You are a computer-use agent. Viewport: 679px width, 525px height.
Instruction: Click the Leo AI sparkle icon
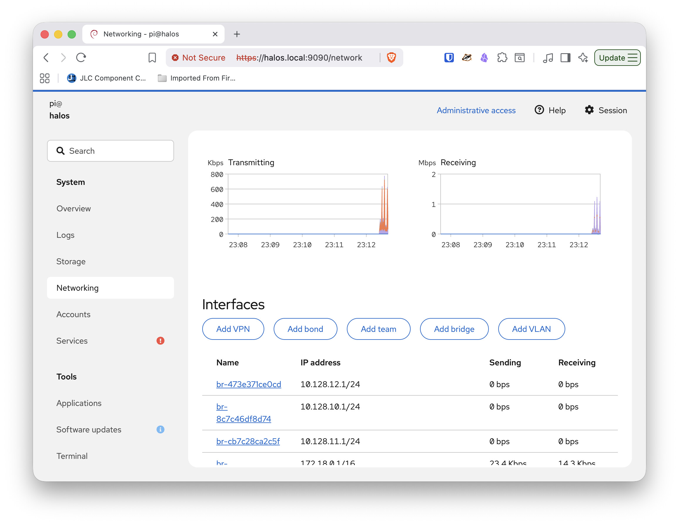[x=583, y=58]
